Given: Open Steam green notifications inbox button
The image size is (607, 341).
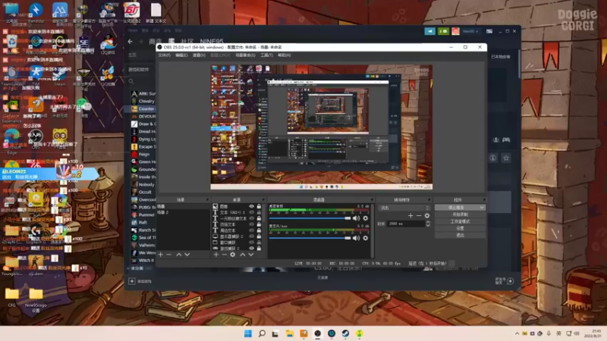Looking at the screenshot, I should click(443, 31).
